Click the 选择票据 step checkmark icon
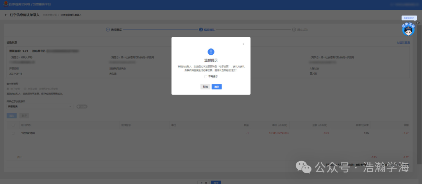Viewport: 422px width, 184px height. [108, 29]
